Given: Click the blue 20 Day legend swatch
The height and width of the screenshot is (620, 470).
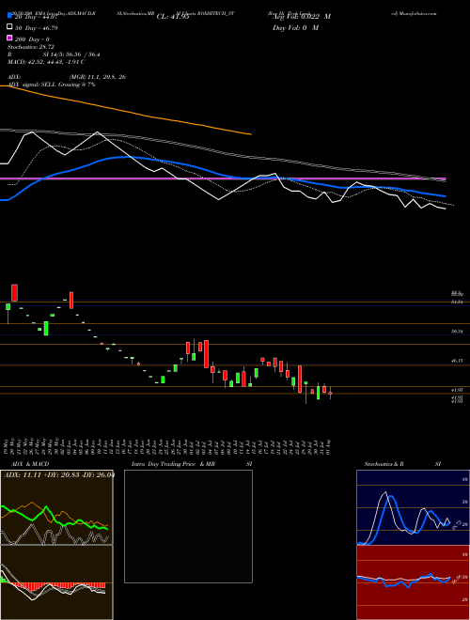Looking at the screenshot, I should pos(9,16).
